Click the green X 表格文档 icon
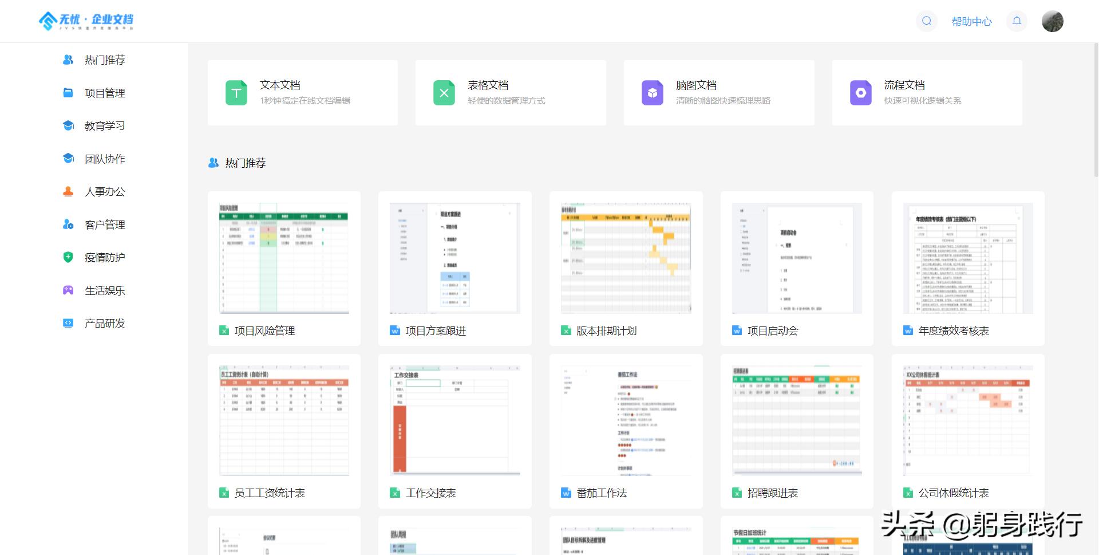Viewport: 1099px width, 555px height. (444, 93)
